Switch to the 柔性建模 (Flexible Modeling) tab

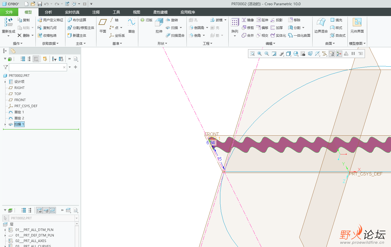click(160, 12)
